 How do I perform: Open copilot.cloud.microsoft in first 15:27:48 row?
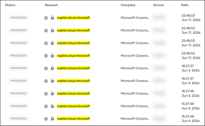[x=73, y=94]
